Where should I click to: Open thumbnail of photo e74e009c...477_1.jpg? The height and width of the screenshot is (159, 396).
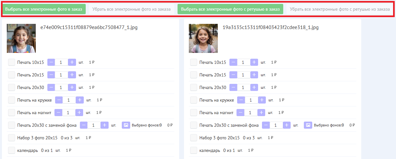21,38
